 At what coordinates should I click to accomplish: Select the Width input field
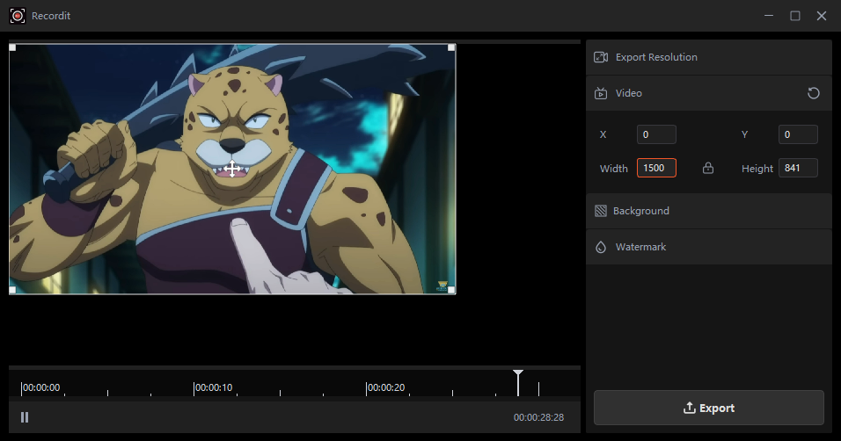pyautogui.click(x=656, y=169)
